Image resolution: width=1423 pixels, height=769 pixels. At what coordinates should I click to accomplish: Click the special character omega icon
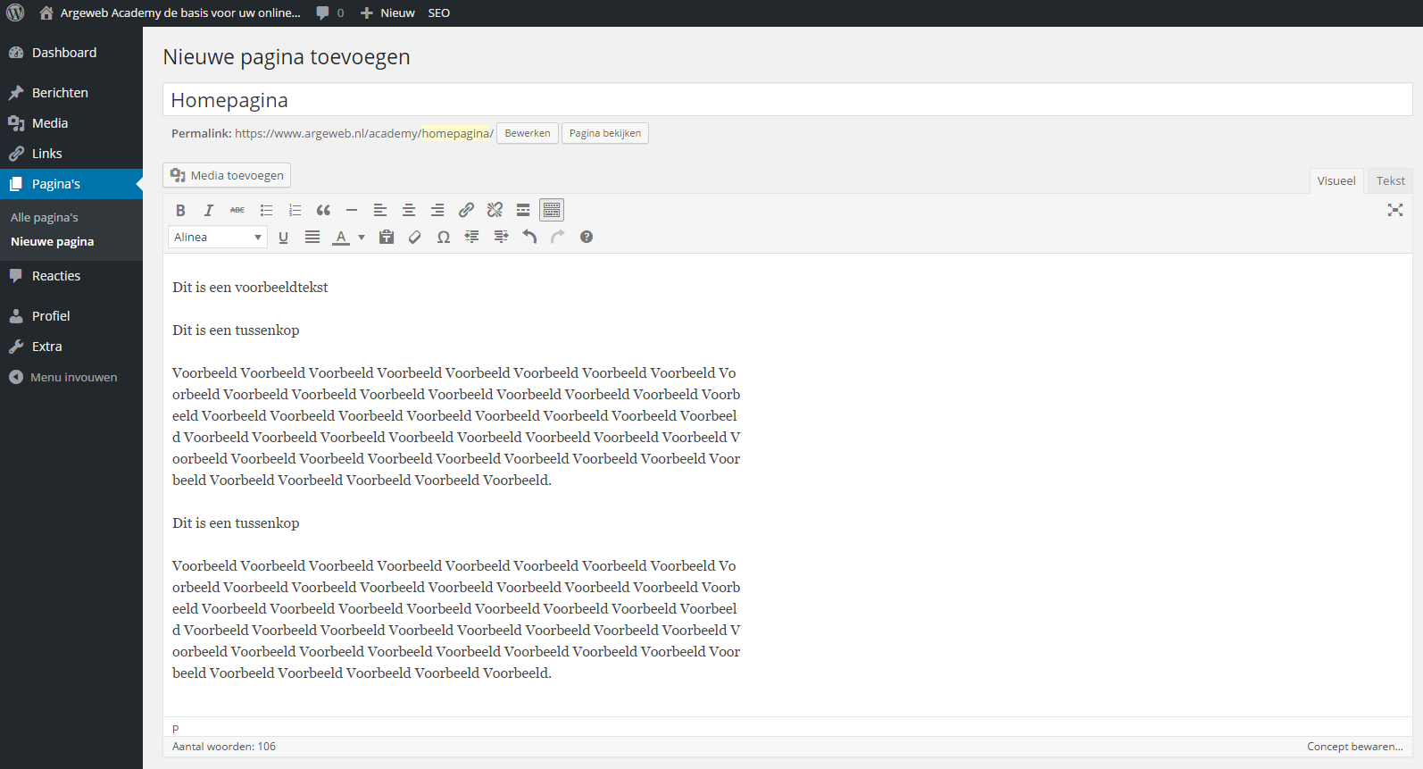tap(443, 237)
